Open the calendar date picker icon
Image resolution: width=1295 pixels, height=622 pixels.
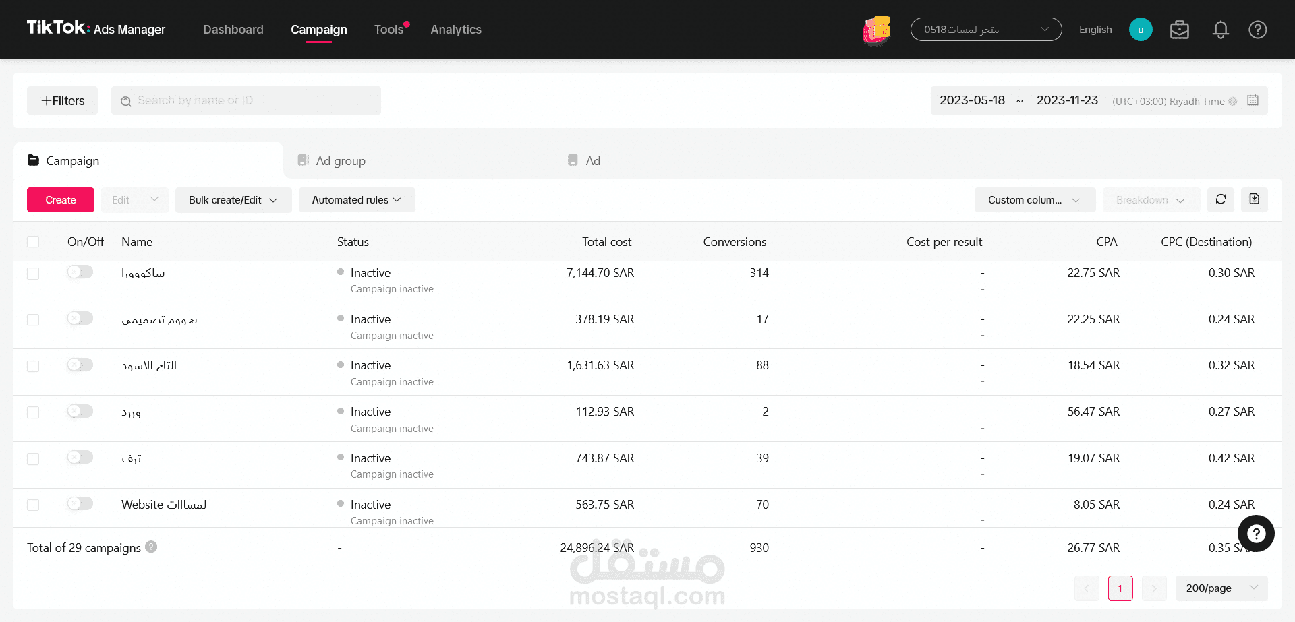(x=1253, y=100)
